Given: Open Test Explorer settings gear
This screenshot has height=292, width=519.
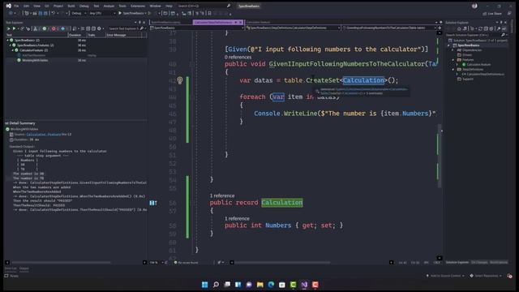Looking at the screenshot, I should coord(99,29).
